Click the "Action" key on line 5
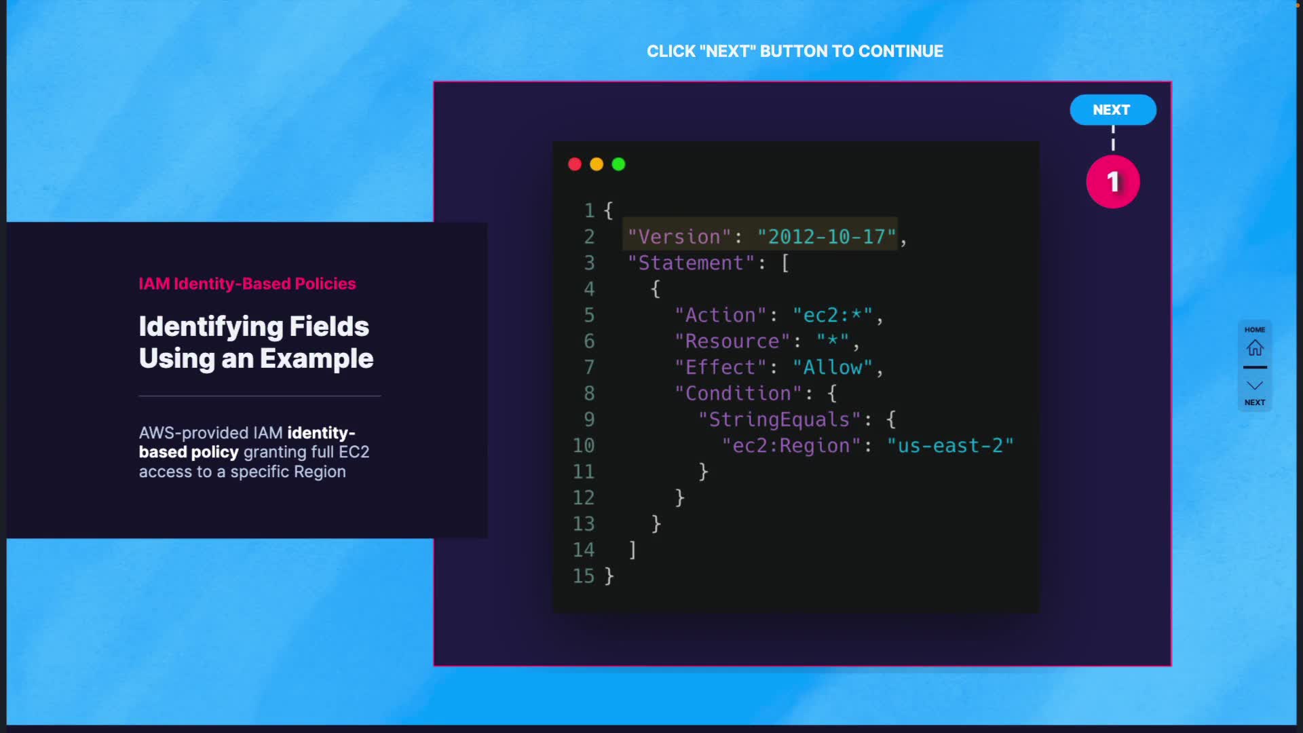 click(719, 315)
